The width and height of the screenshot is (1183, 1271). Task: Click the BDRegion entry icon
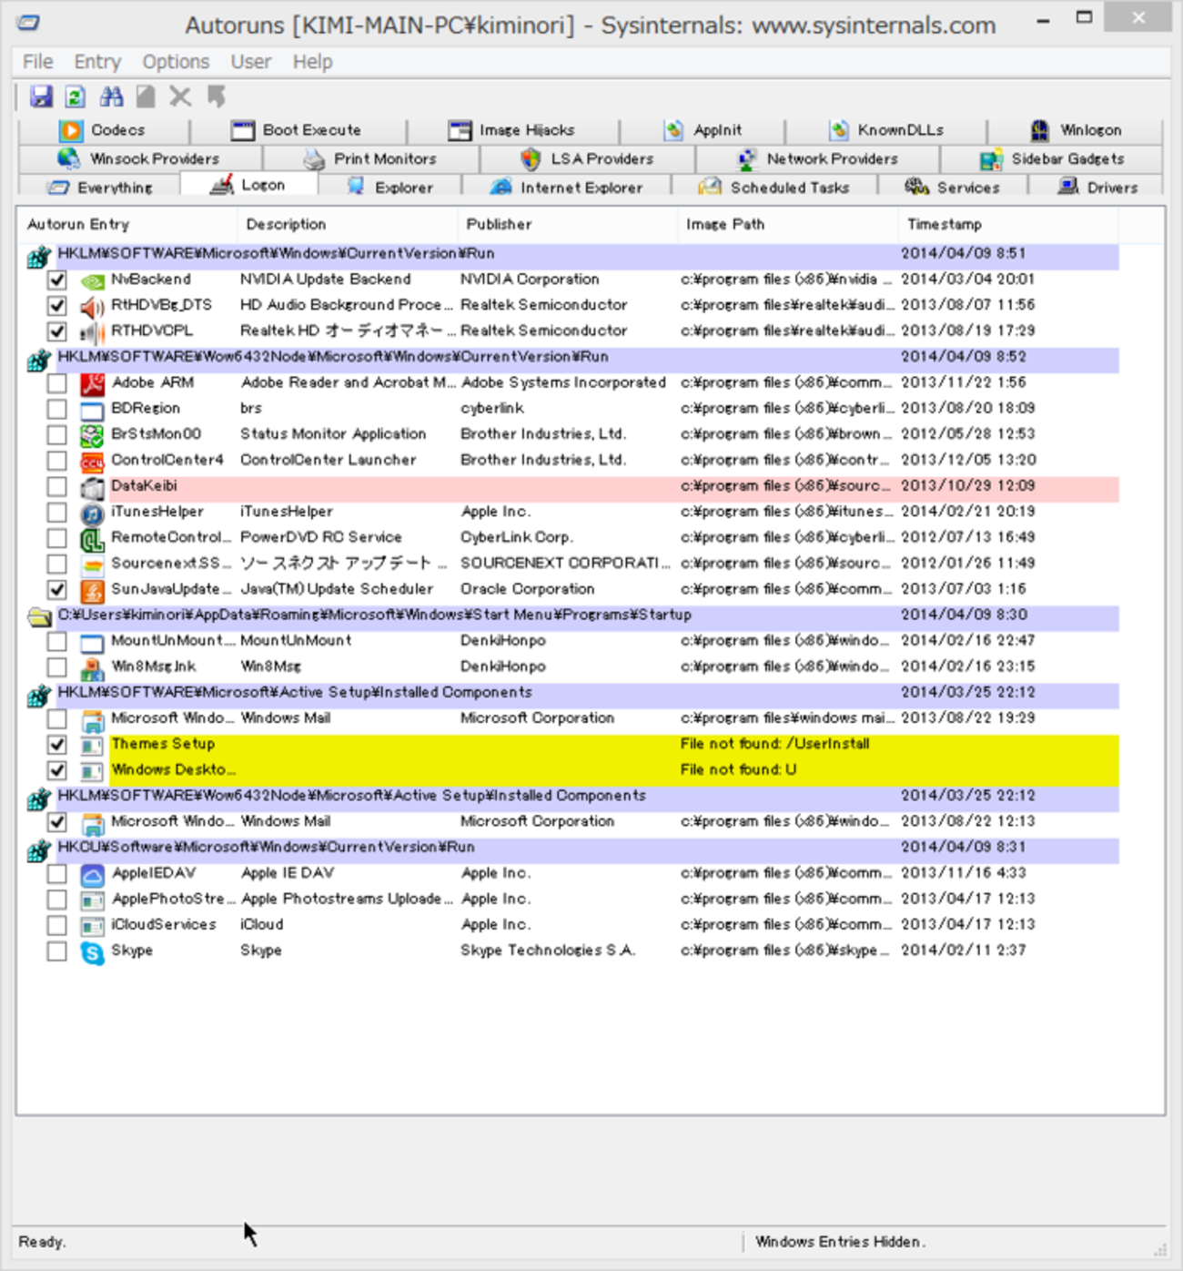click(92, 410)
